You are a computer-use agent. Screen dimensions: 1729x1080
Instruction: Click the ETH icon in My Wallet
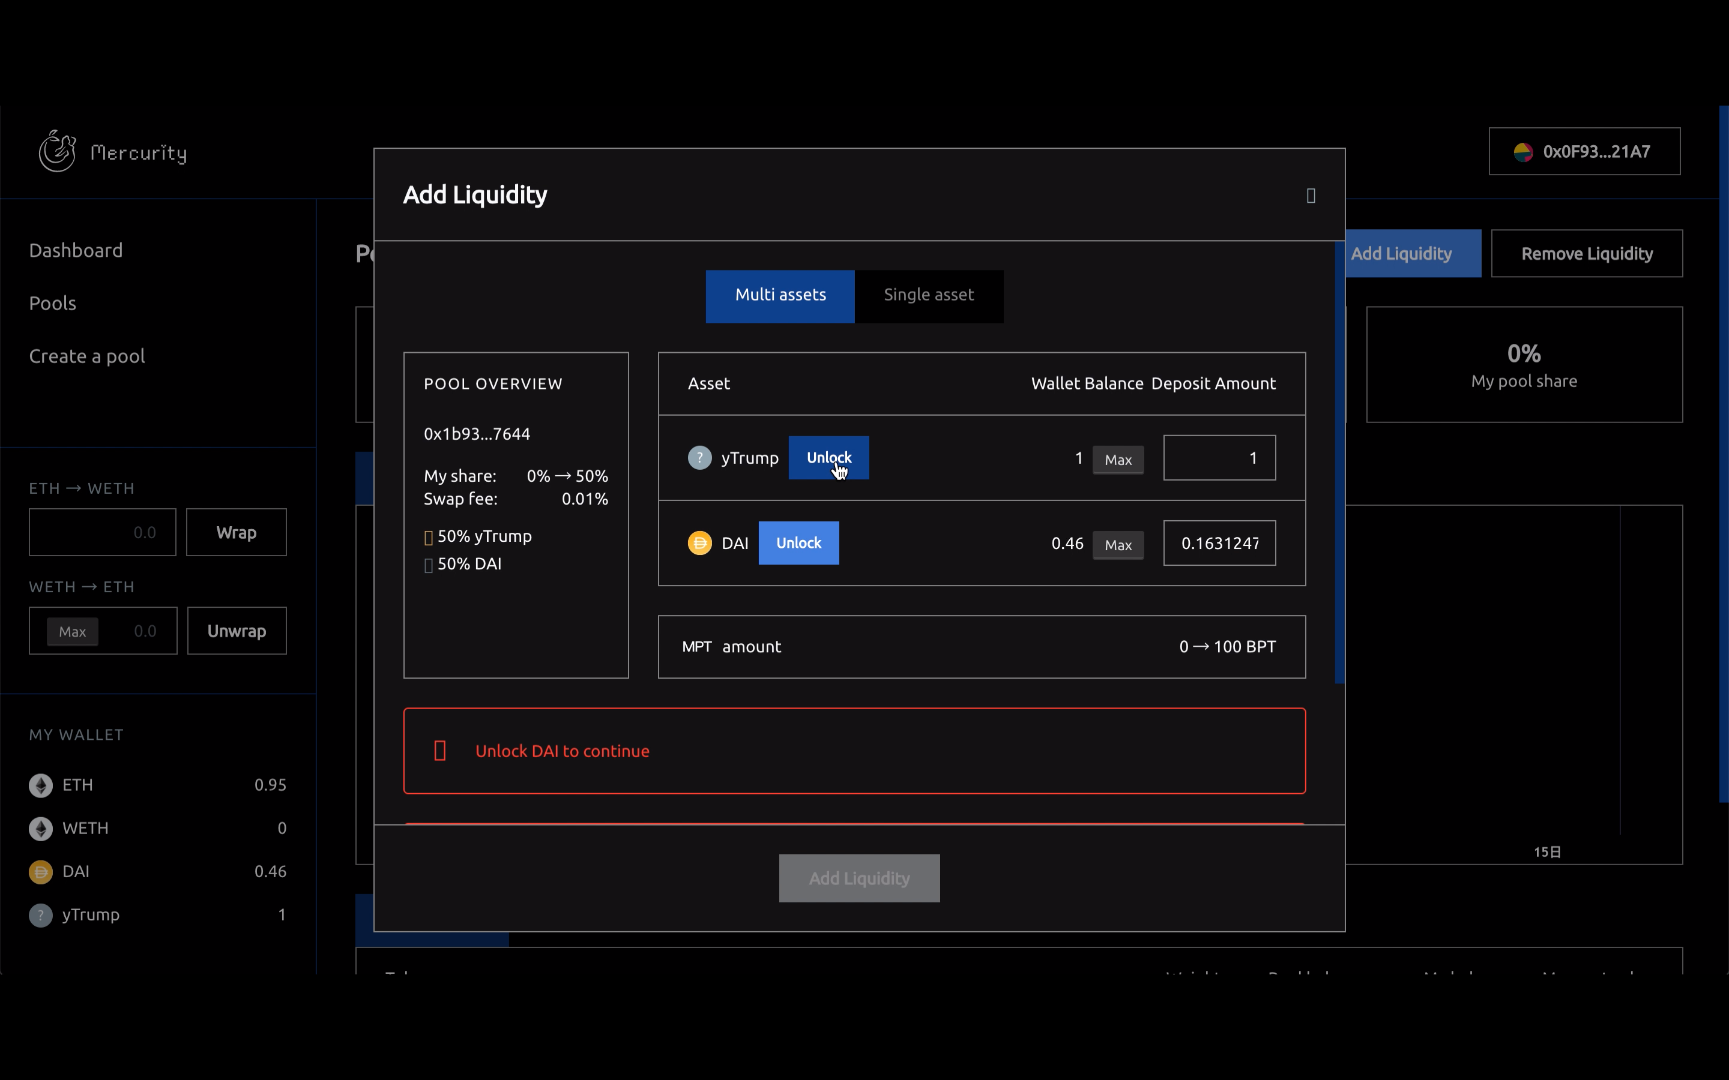(x=41, y=785)
